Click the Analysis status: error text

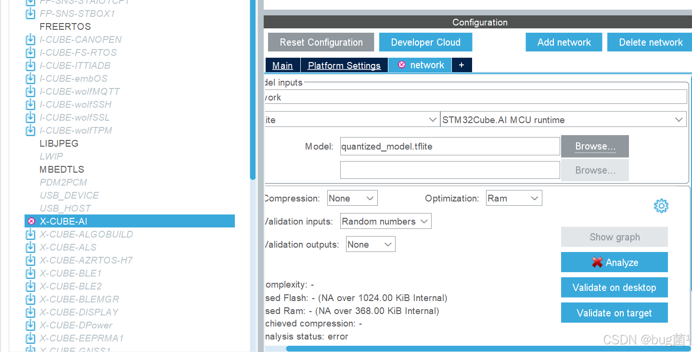point(306,336)
